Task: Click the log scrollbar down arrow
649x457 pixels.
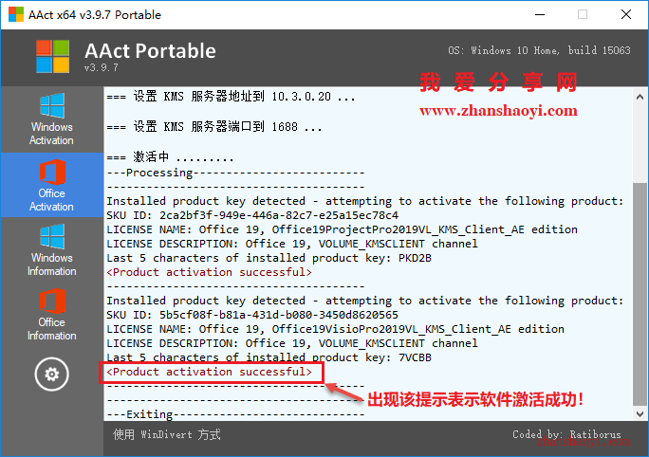Action: (640, 413)
